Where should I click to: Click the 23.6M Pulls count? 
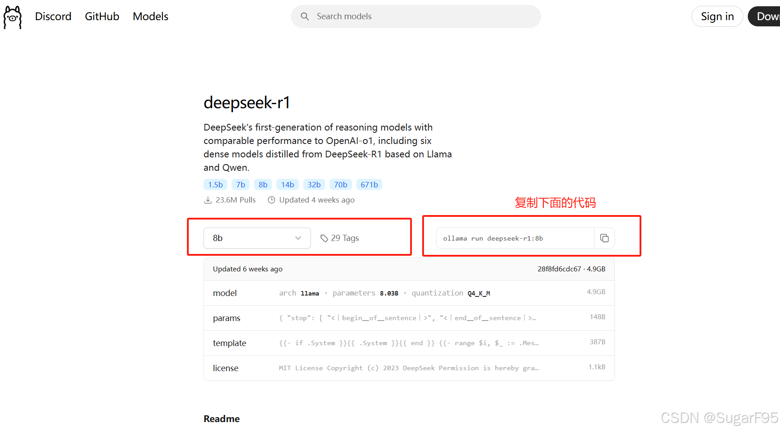236,200
